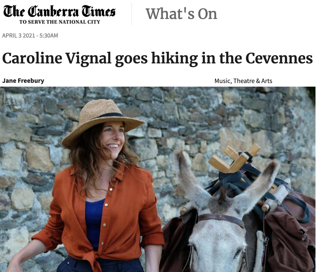Click the blue top under orange shirt

94,221
